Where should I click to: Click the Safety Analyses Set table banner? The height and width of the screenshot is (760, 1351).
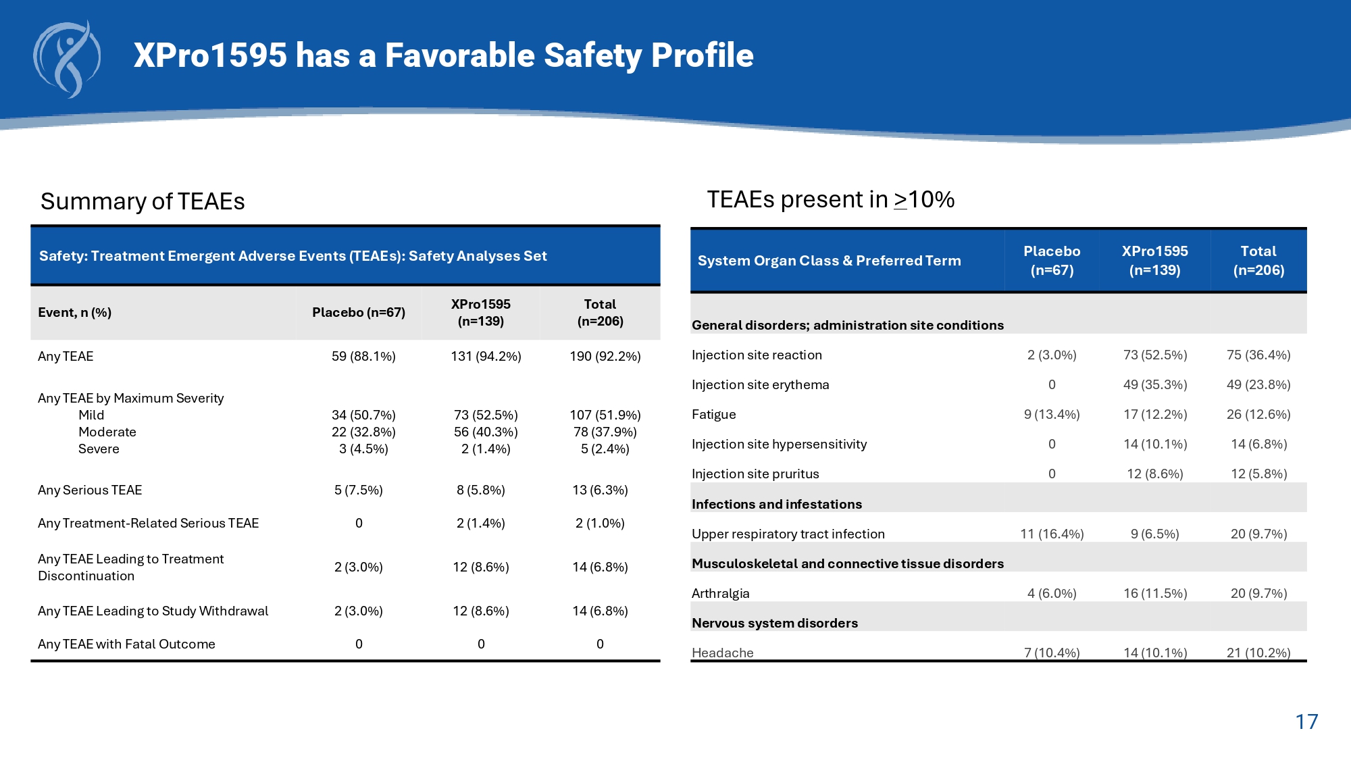coord(293,256)
